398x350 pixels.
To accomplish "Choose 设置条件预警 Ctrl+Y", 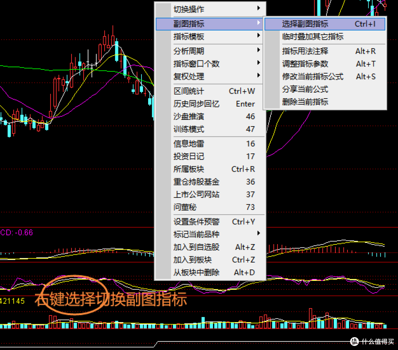I will [x=210, y=222].
